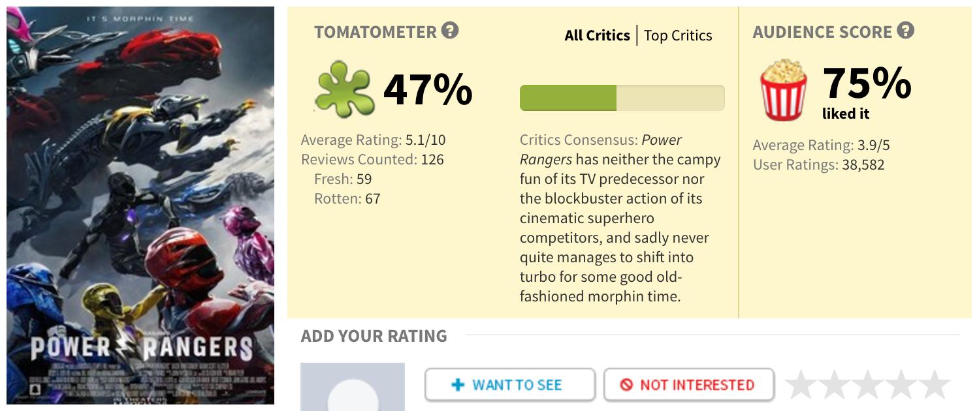977x411 pixels.
Task: Rate the movie one star
Action: [801, 385]
